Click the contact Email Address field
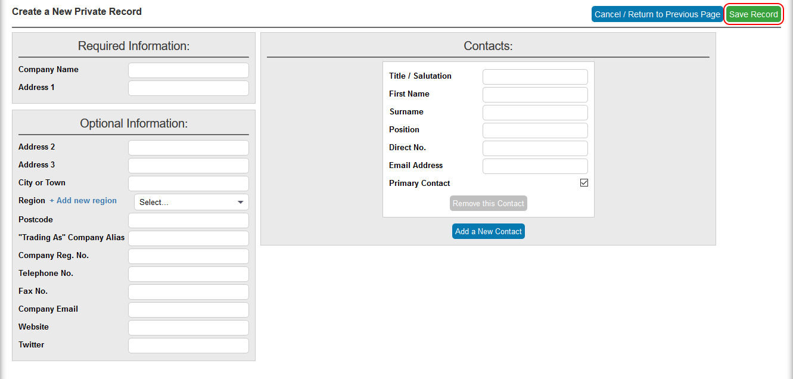The width and height of the screenshot is (793, 379). click(535, 166)
